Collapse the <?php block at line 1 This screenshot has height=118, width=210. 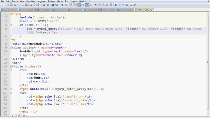(x=11, y=14)
